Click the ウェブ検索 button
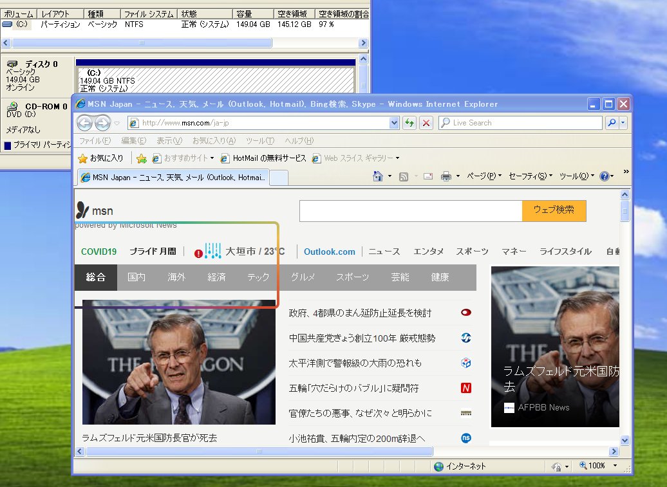The height and width of the screenshot is (487, 667). point(554,211)
